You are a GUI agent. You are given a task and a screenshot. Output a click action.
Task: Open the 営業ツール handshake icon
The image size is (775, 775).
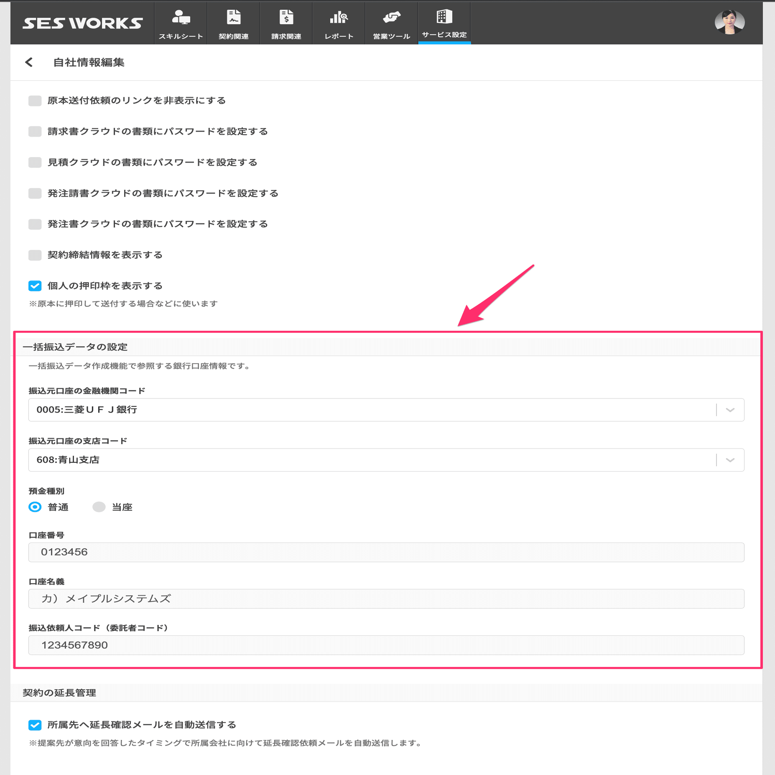pyautogui.click(x=391, y=23)
